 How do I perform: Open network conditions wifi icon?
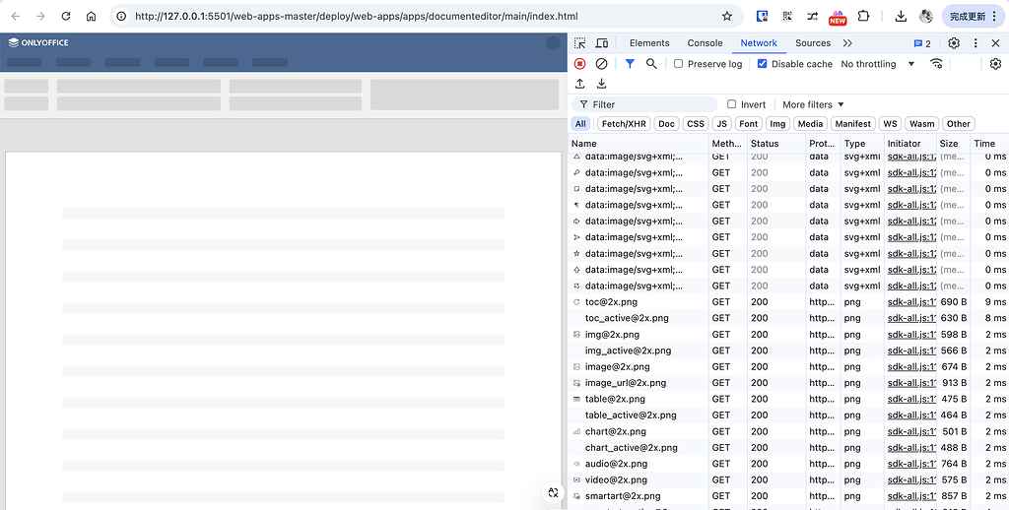tap(936, 64)
